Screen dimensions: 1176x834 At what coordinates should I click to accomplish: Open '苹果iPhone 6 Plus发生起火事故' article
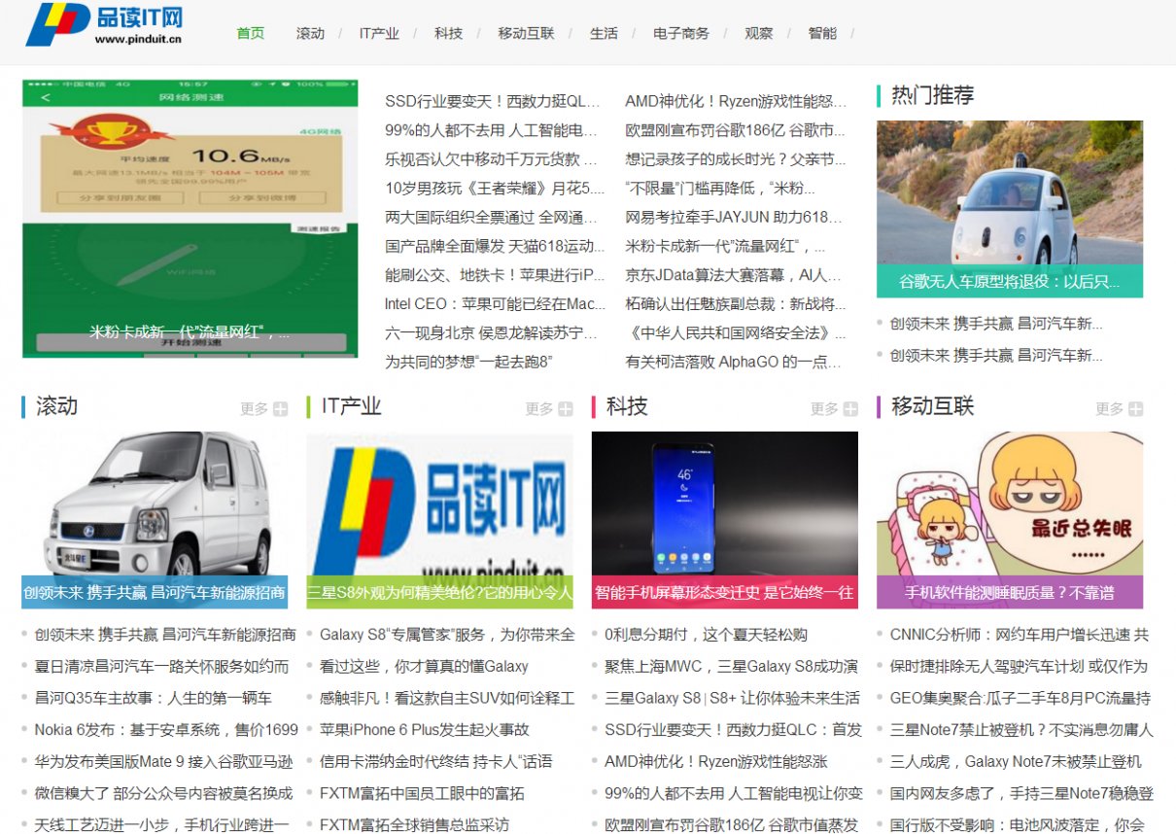pyautogui.click(x=425, y=730)
